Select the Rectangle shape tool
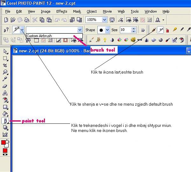 (x=5, y=107)
